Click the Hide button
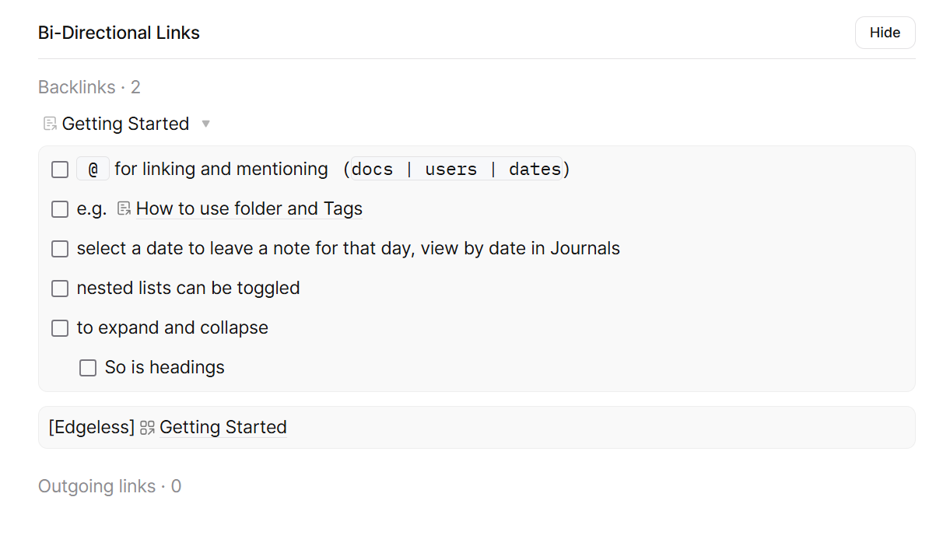The image size is (950, 539). (x=885, y=33)
